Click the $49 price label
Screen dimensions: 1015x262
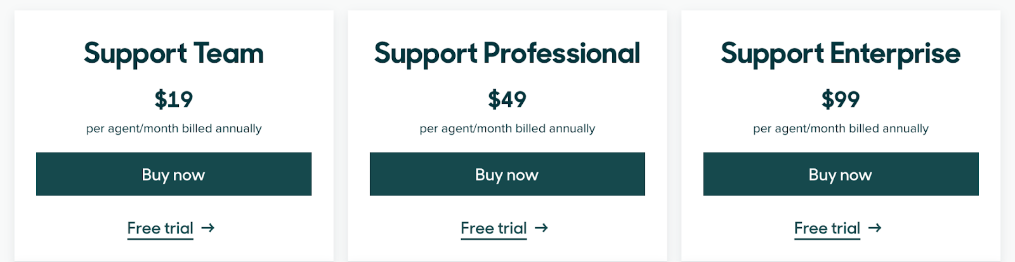pos(507,99)
